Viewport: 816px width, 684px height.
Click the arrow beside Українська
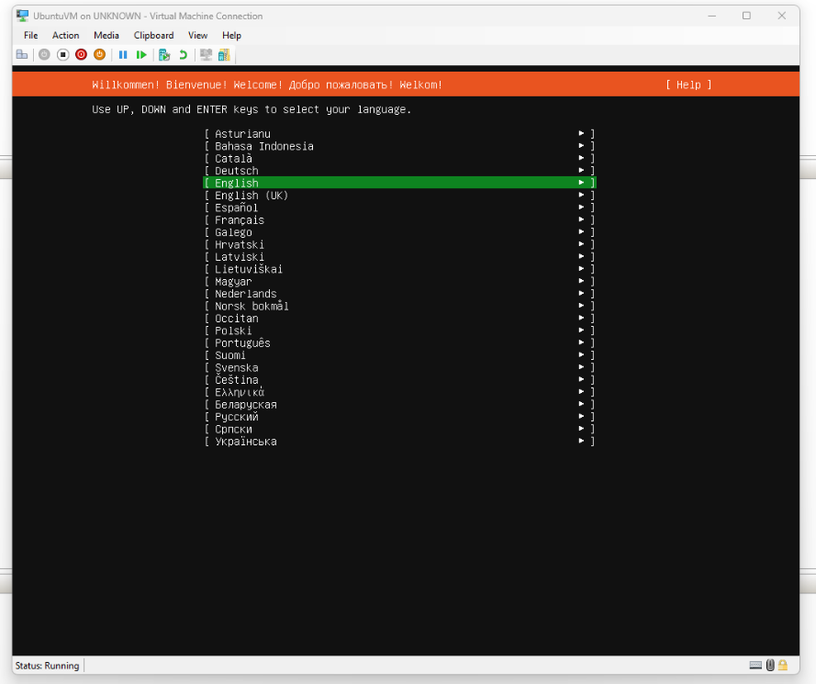(582, 442)
